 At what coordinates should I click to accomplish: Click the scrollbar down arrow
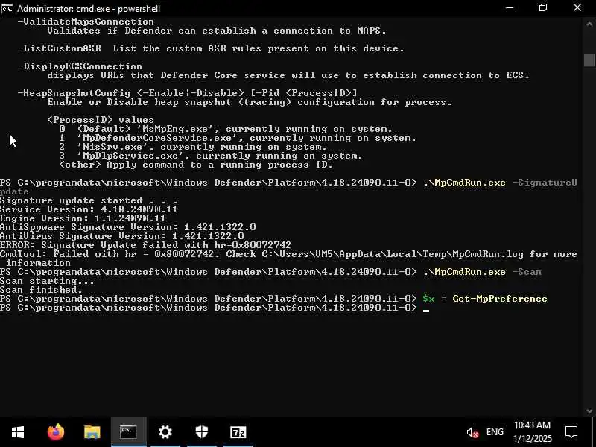pos(589,410)
